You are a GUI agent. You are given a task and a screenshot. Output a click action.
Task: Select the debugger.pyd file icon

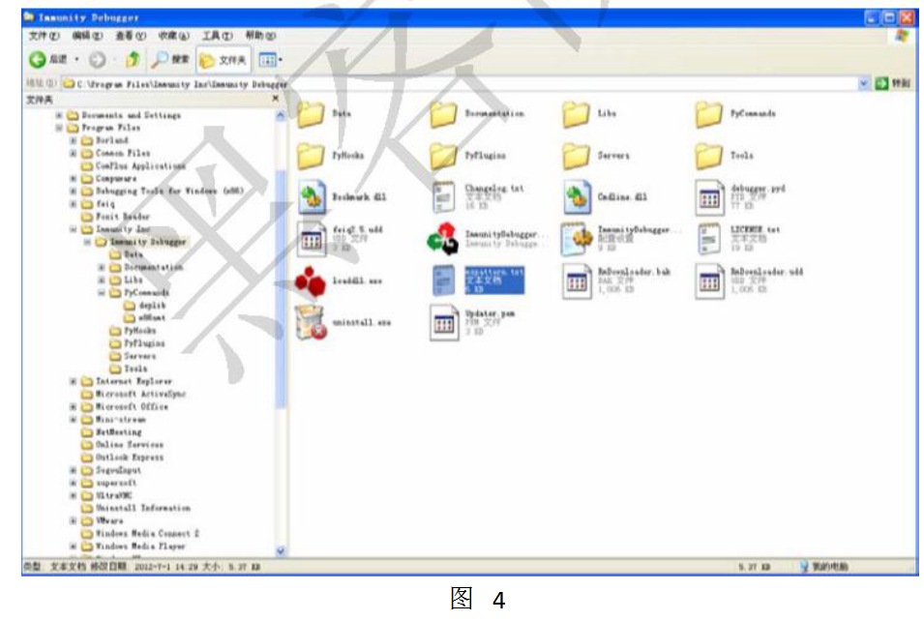[x=709, y=197]
